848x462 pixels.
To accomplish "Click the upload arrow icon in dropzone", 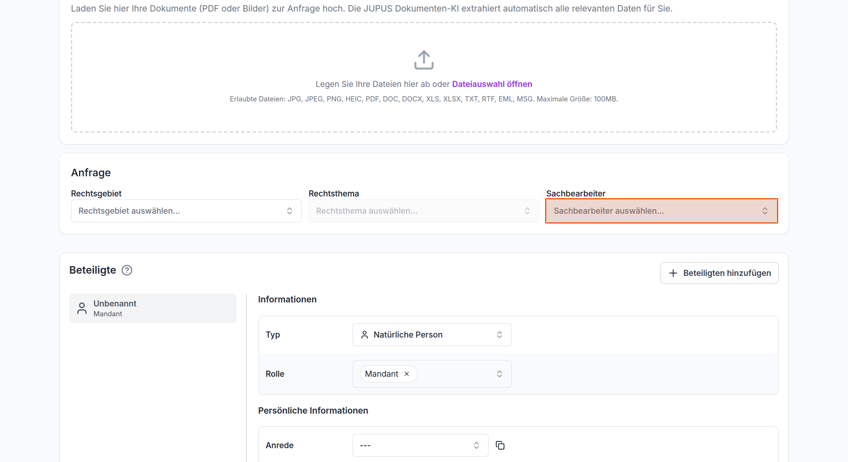I will tap(424, 60).
